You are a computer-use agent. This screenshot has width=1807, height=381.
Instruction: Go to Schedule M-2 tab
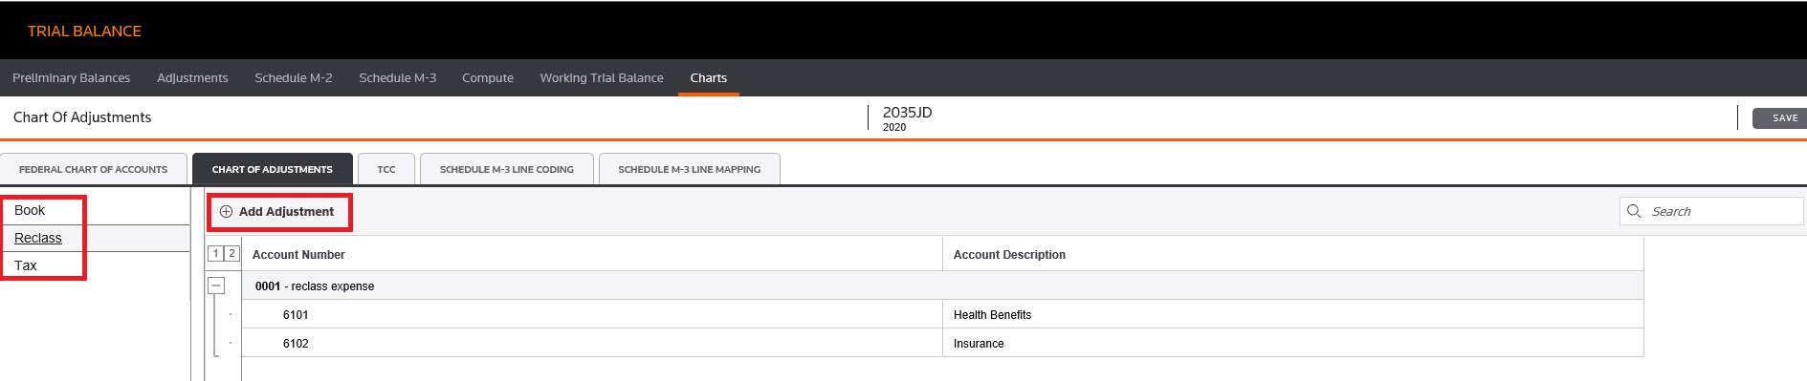click(293, 78)
